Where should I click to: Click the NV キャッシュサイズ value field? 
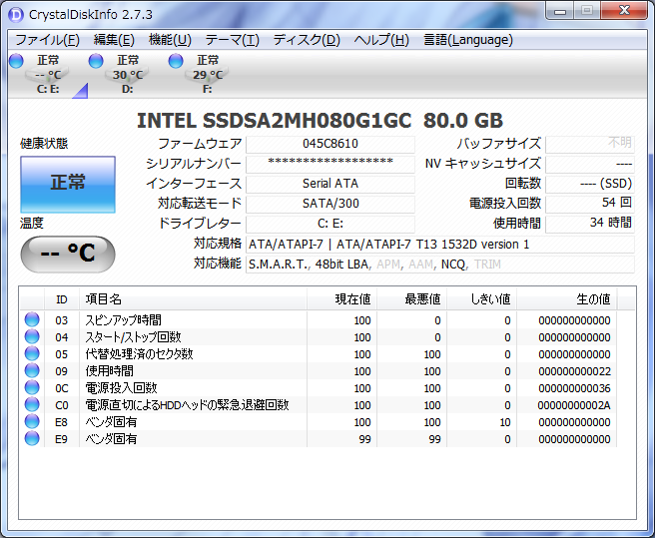tap(590, 164)
